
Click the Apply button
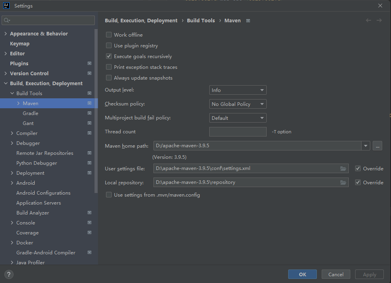pyautogui.click(x=369, y=274)
